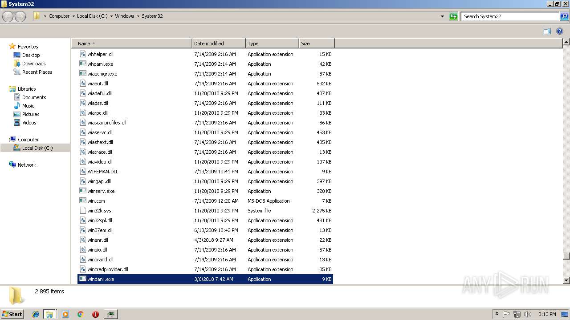Image resolution: width=570 pixels, height=320 pixels.
Task: Click the MS-DOS Application type cell
Action: point(269,201)
